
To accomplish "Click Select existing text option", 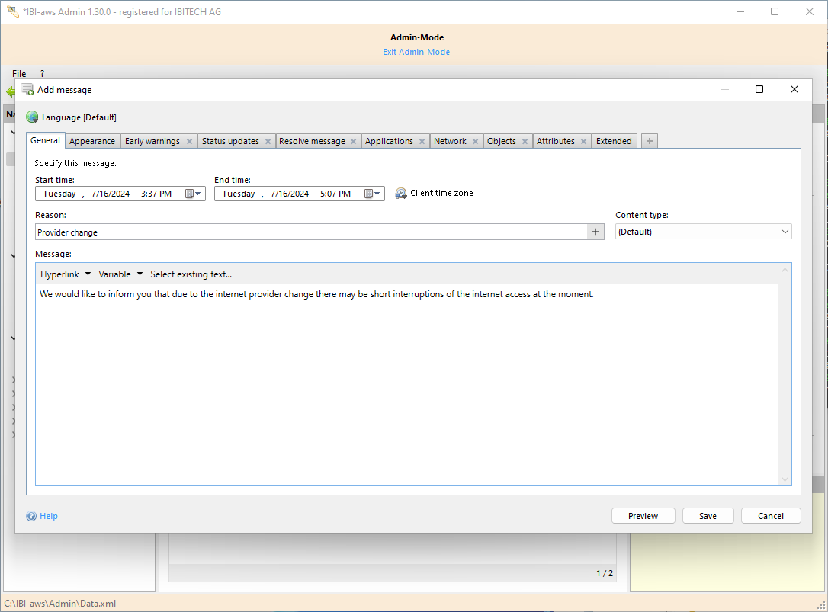I will 191,274.
